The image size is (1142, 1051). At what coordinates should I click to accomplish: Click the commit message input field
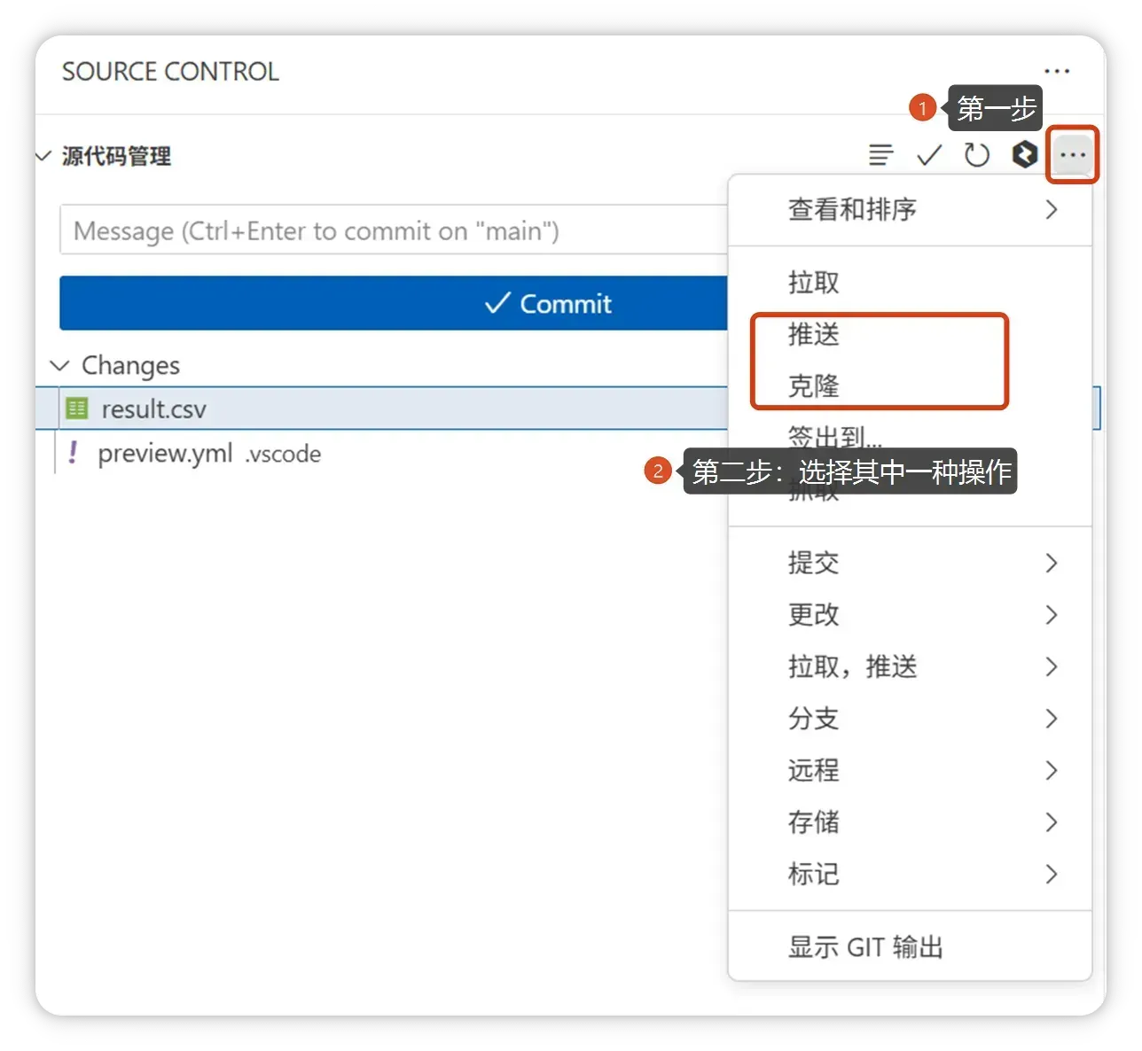point(392,230)
